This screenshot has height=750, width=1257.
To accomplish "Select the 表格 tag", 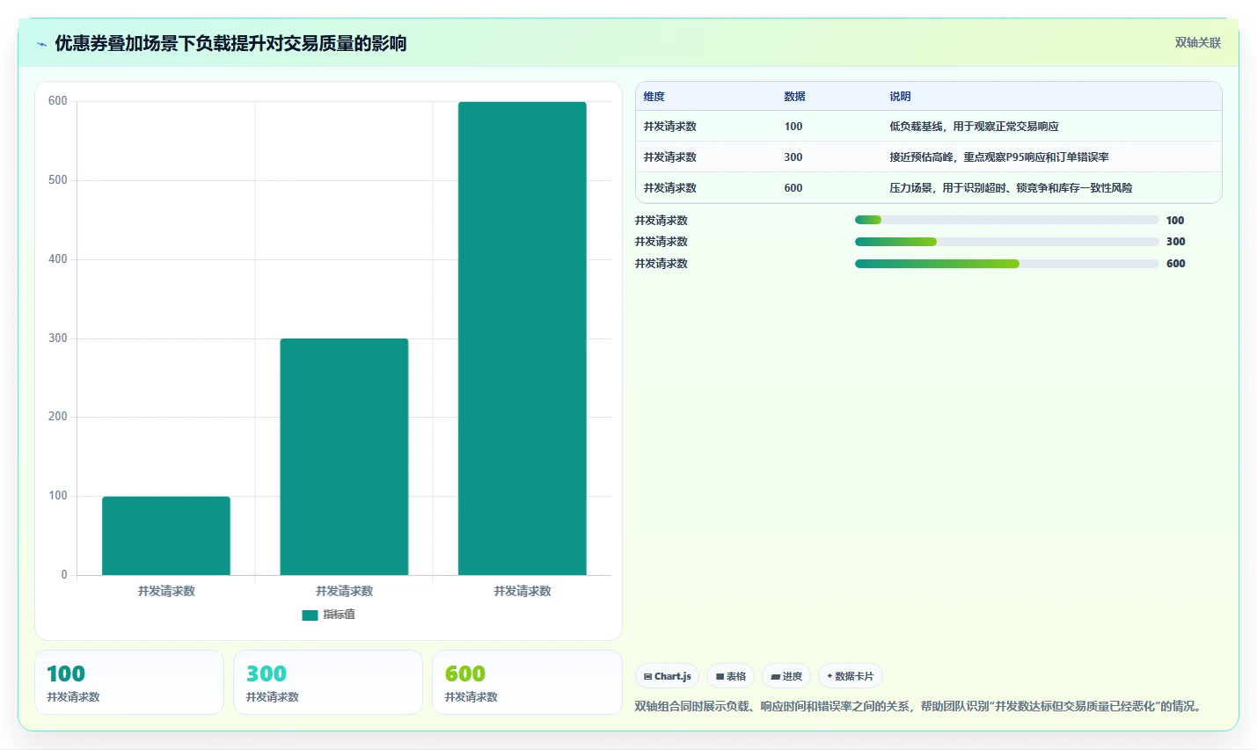I will click(731, 676).
